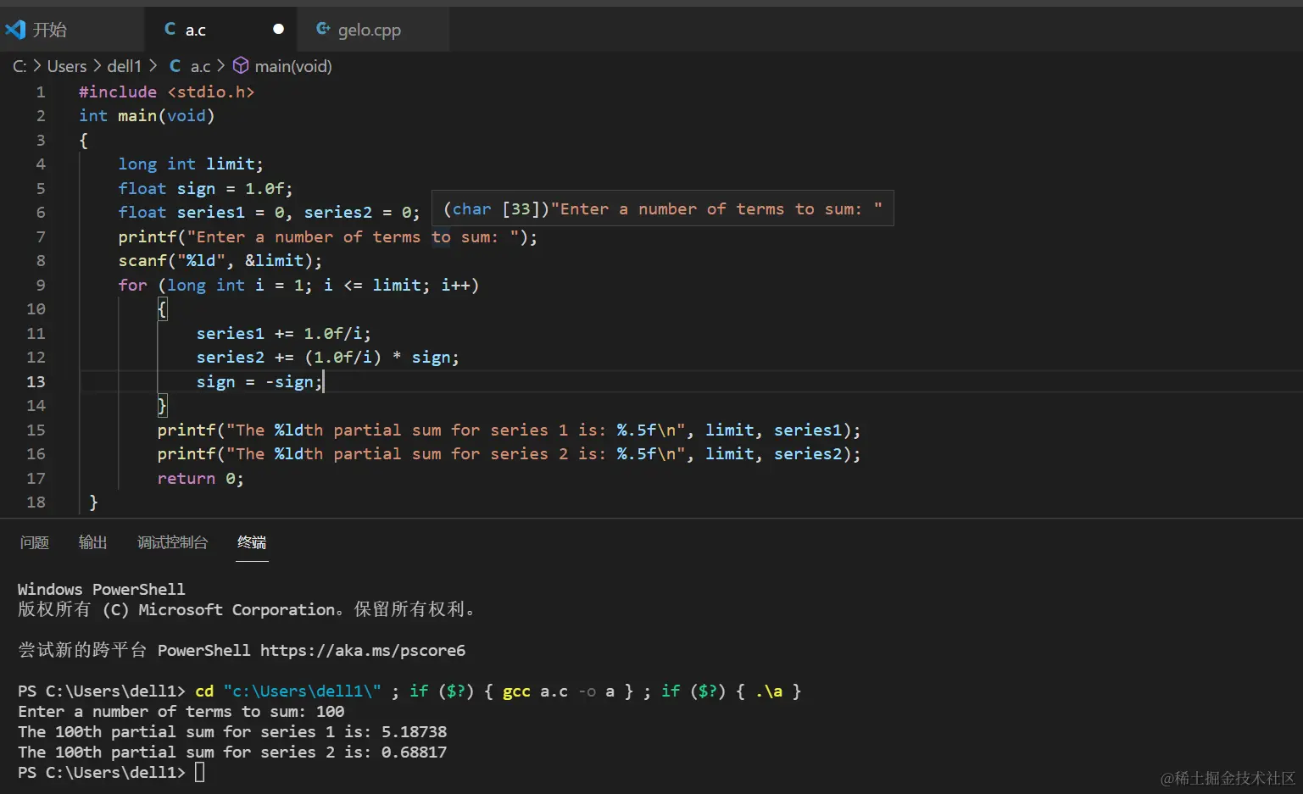Click on 'series1' in the line 11 statement
The height and width of the screenshot is (794, 1303).
[231, 333]
